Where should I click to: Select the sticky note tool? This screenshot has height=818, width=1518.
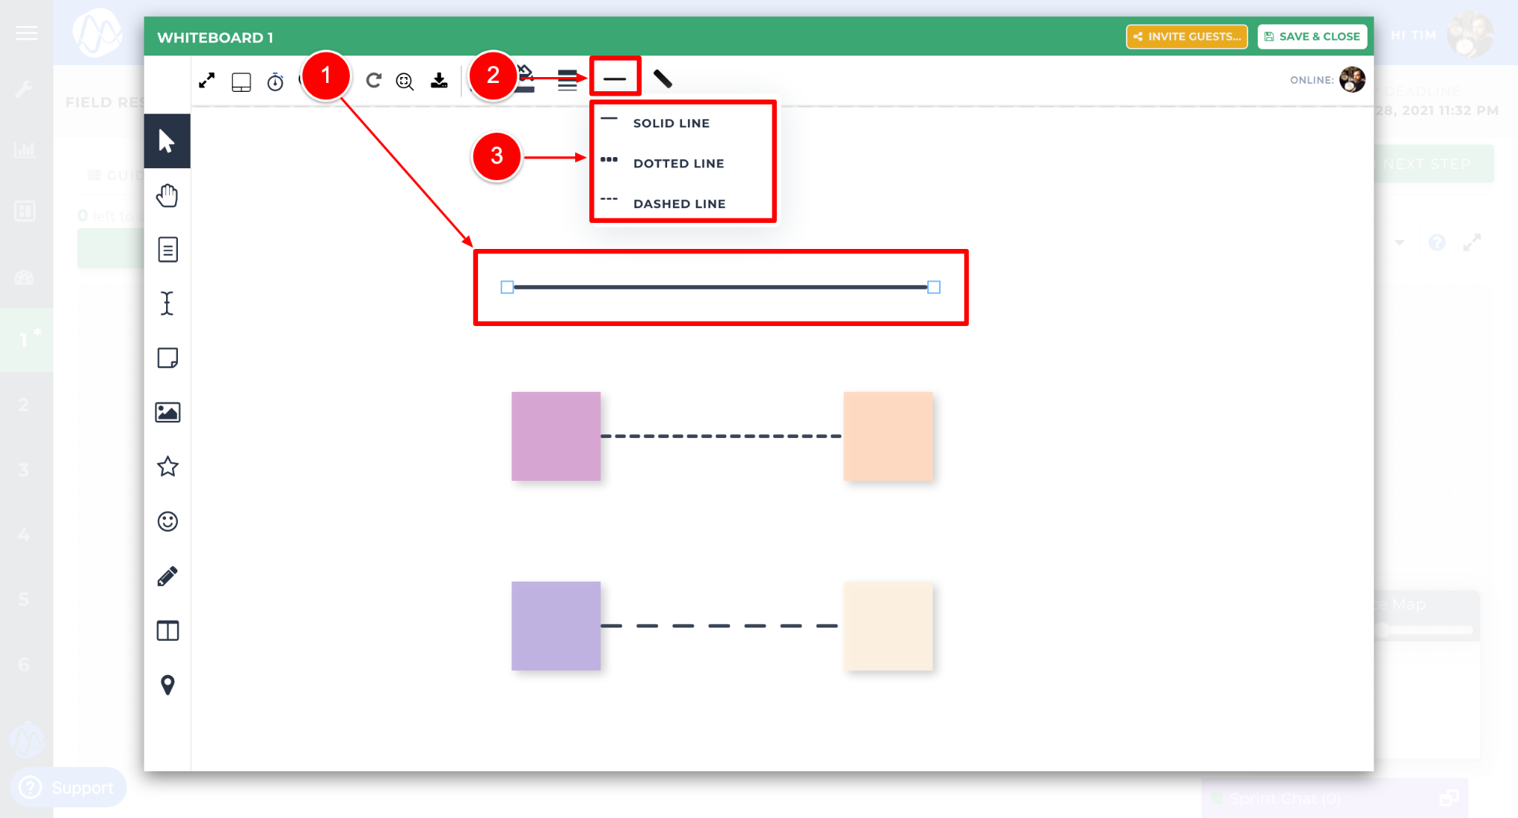pyautogui.click(x=168, y=358)
